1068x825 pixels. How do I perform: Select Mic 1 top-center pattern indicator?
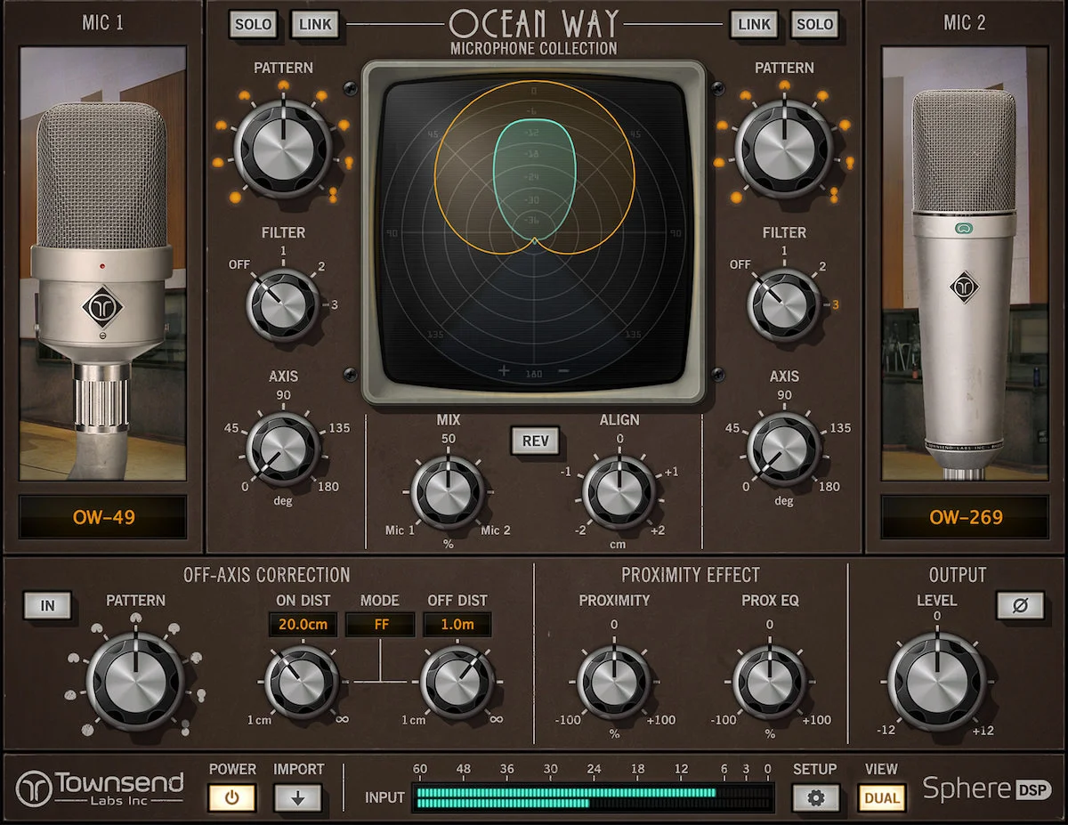coord(283,85)
